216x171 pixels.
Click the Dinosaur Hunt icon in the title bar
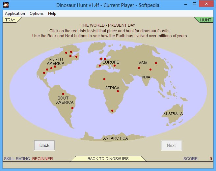tap(6, 5)
